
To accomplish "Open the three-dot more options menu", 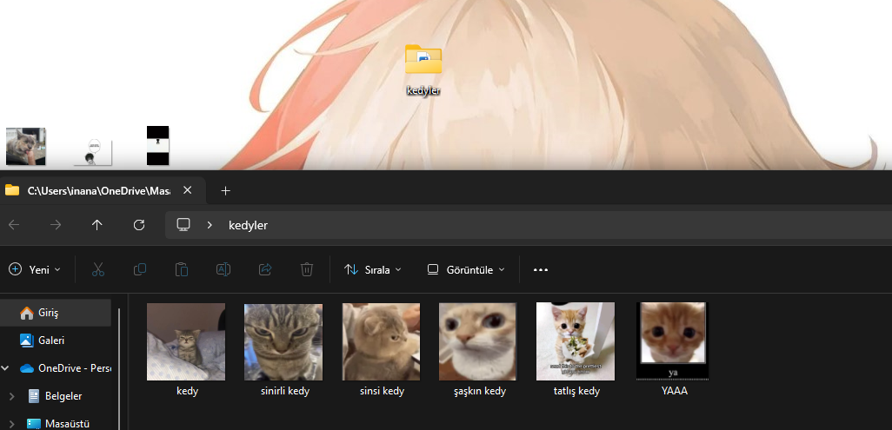I will tap(541, 269).
